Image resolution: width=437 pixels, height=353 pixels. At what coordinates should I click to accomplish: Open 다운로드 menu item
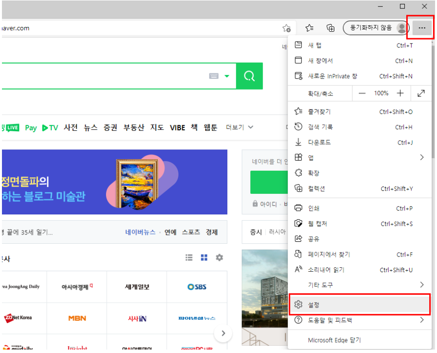[x=359, y=142]
